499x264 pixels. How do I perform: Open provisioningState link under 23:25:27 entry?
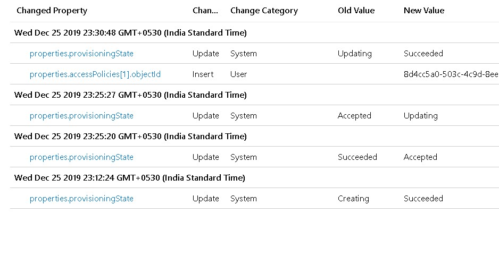point(81,116)
